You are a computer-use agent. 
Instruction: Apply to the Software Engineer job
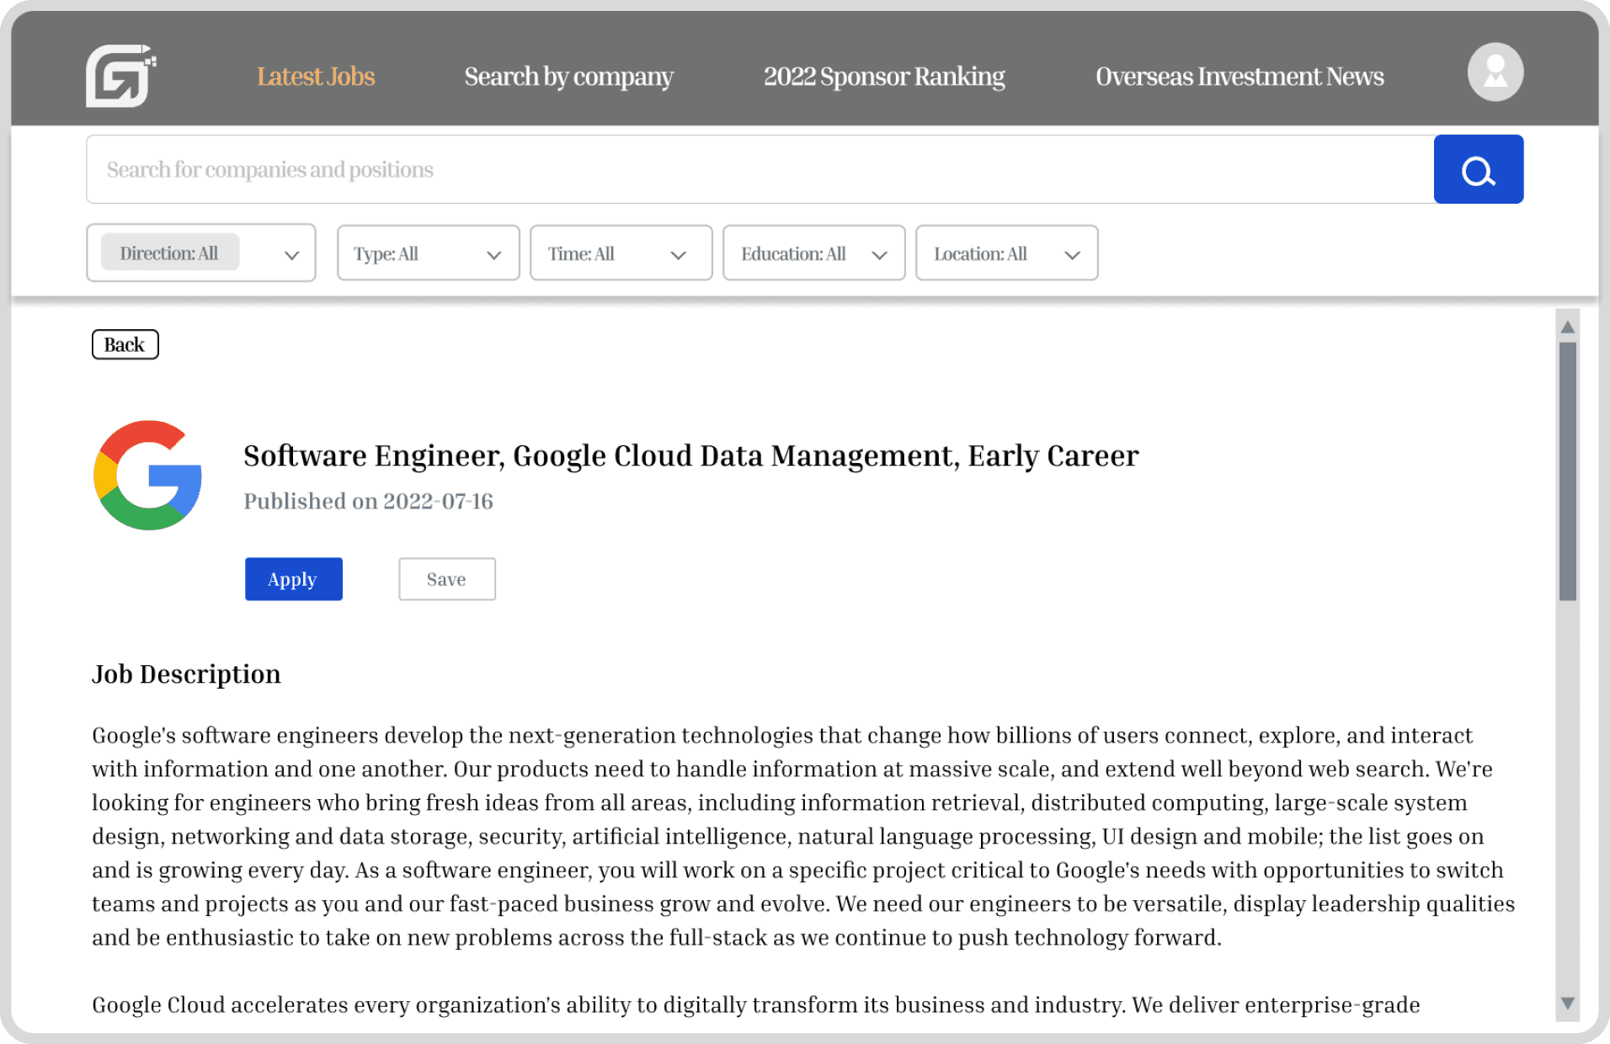[x=293, y=579]
